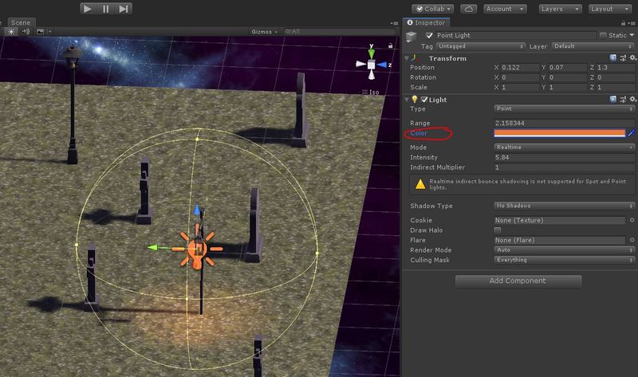Collapse the Transform component foldout

click(x=406, y=58)
